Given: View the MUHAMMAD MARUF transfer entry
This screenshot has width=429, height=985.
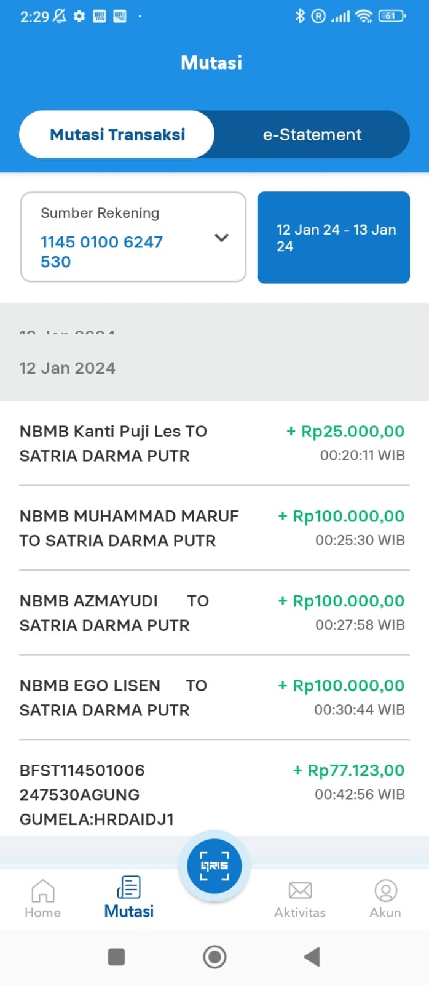Looking at the screenshot, I should click(214, 528).
